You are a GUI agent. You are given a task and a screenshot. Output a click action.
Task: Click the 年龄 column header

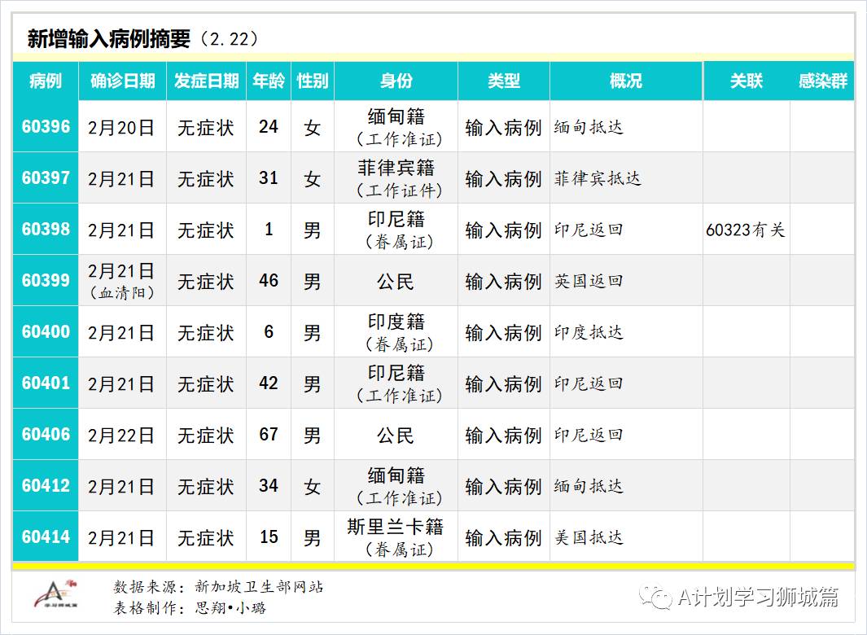[x=268, y=81]
